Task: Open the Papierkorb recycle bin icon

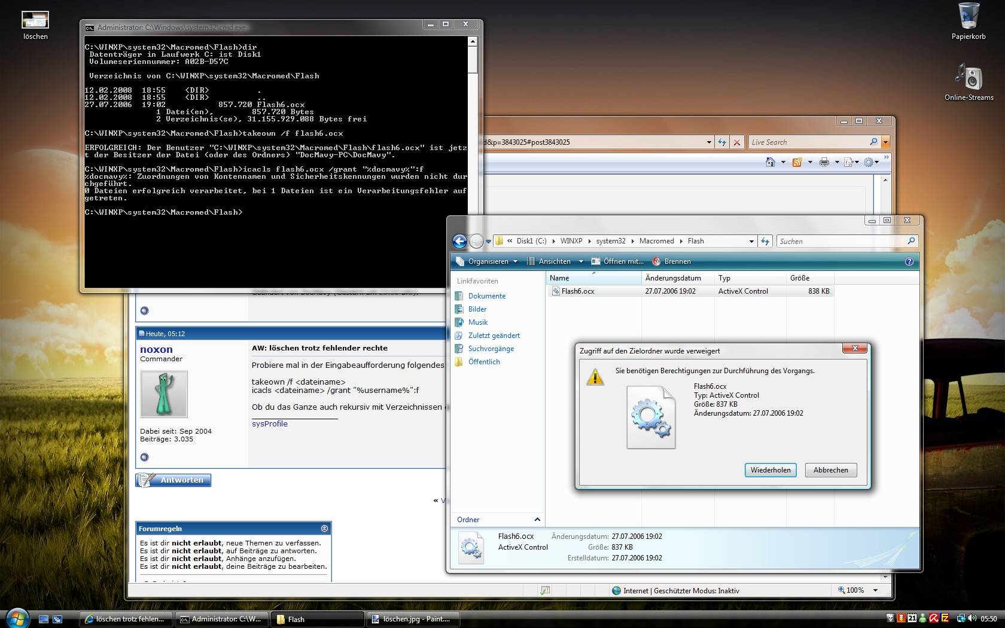Action: (969, 21)
